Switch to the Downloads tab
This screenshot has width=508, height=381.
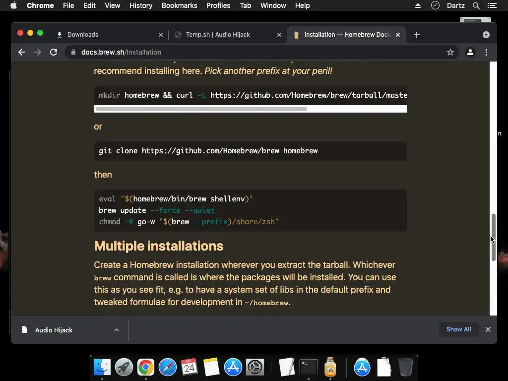pyautogui.click(x=109, y=35)
